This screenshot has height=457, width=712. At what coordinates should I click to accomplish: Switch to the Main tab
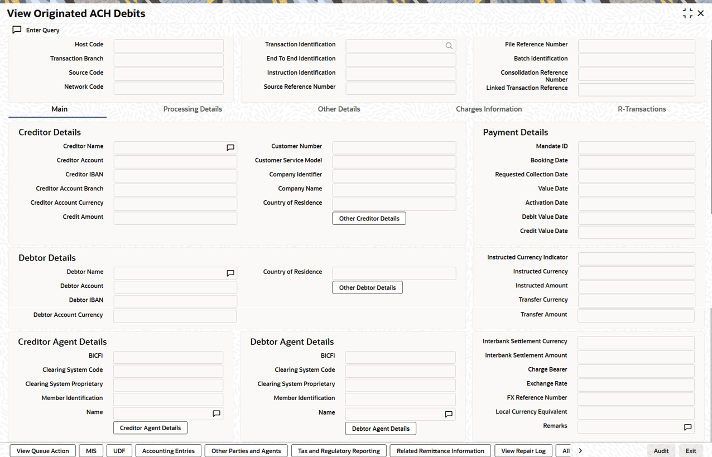point(59,109)
